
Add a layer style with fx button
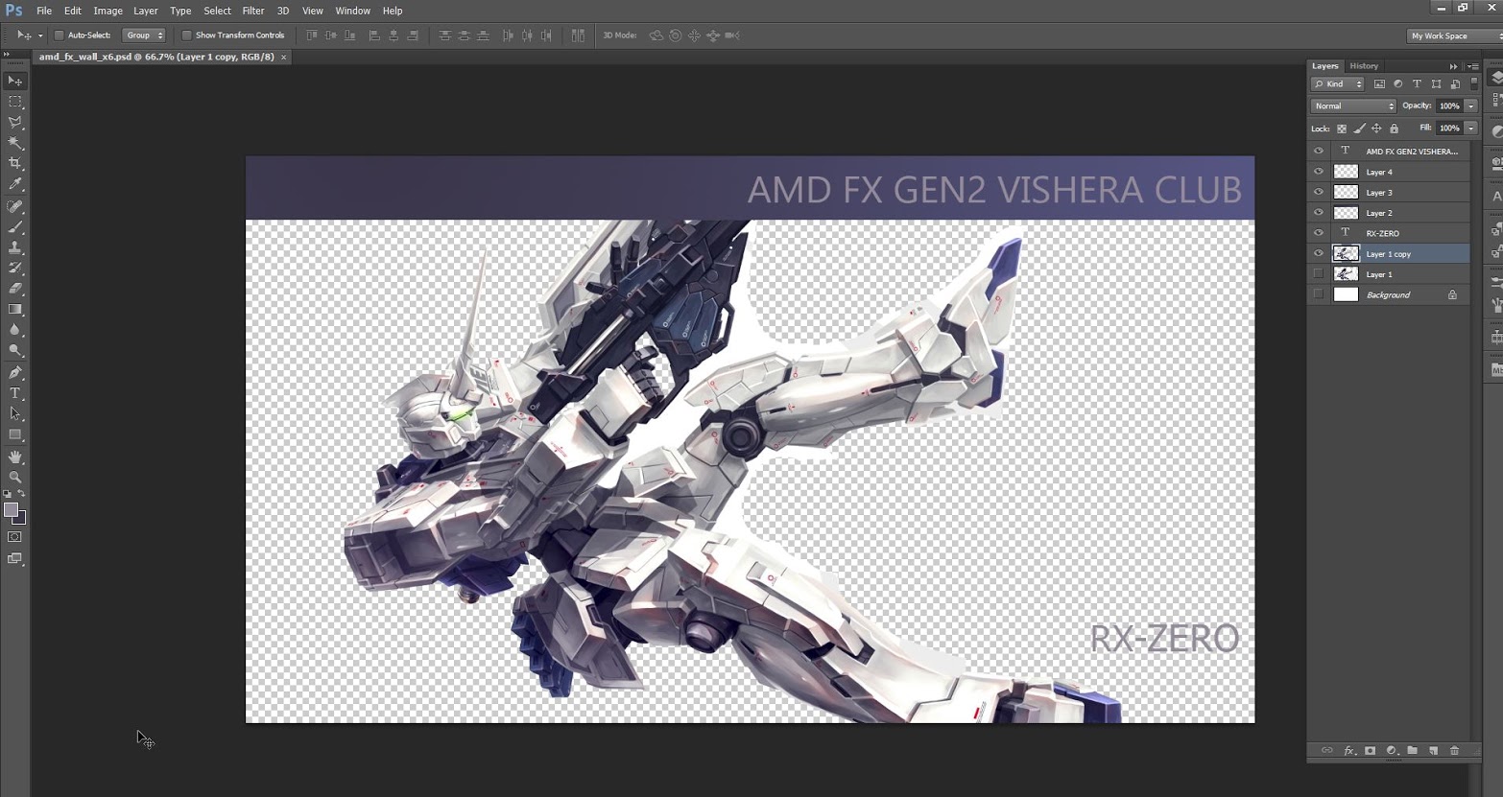[x=1348, y=751]
